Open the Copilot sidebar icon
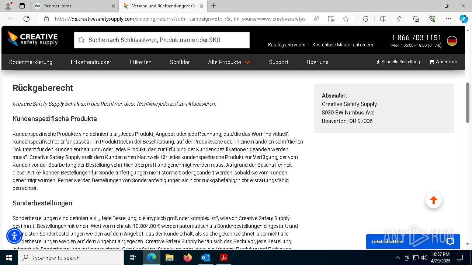The width and height of the screenshot is (472, 265). pyautogui.click(x=464, y=19)
